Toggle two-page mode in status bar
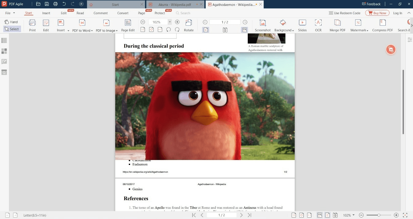 pyautogui.click(x=335, y=215)
